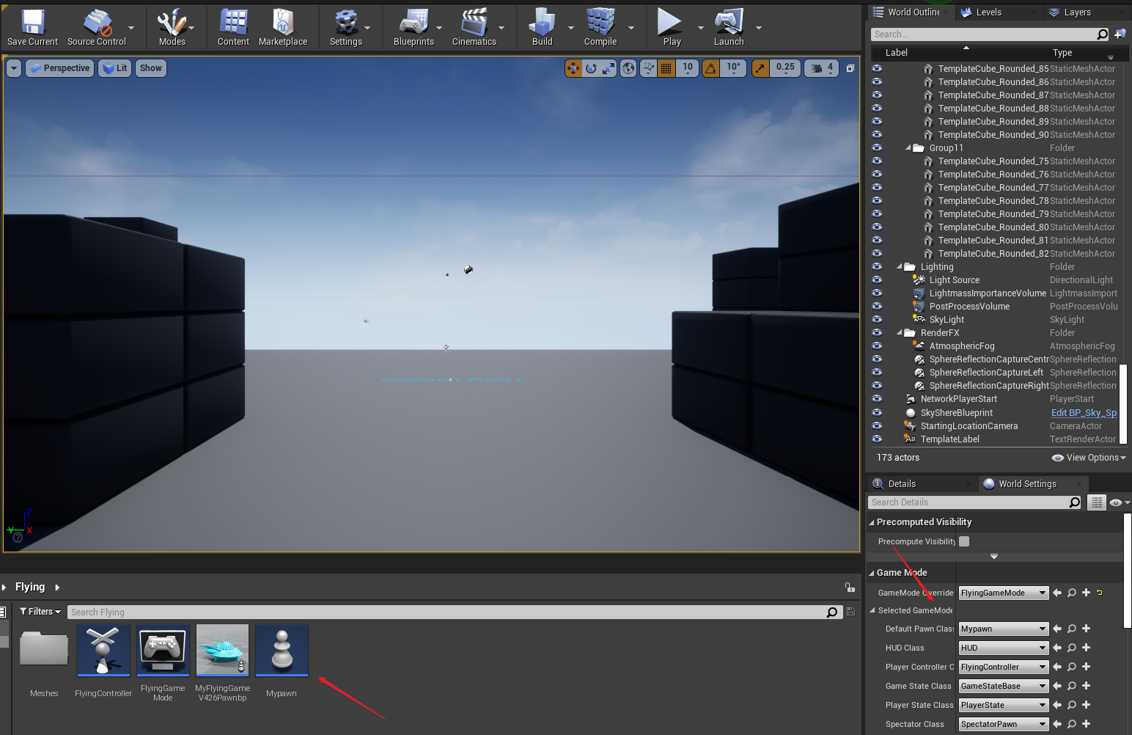The height and width of the screenshot is (735, 1132).
Task: Open scale snap value 0.25 dropdown
Action: coord(785,68)
